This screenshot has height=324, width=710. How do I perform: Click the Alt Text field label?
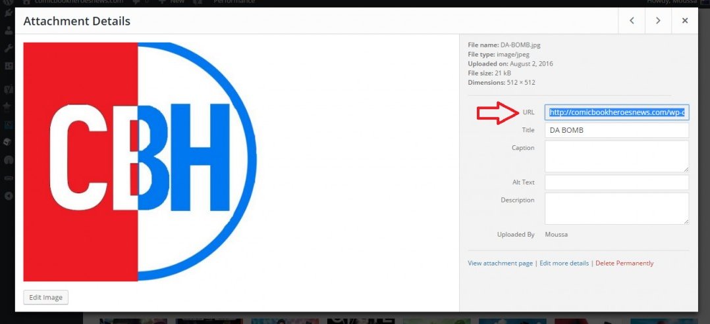[523, 182]
